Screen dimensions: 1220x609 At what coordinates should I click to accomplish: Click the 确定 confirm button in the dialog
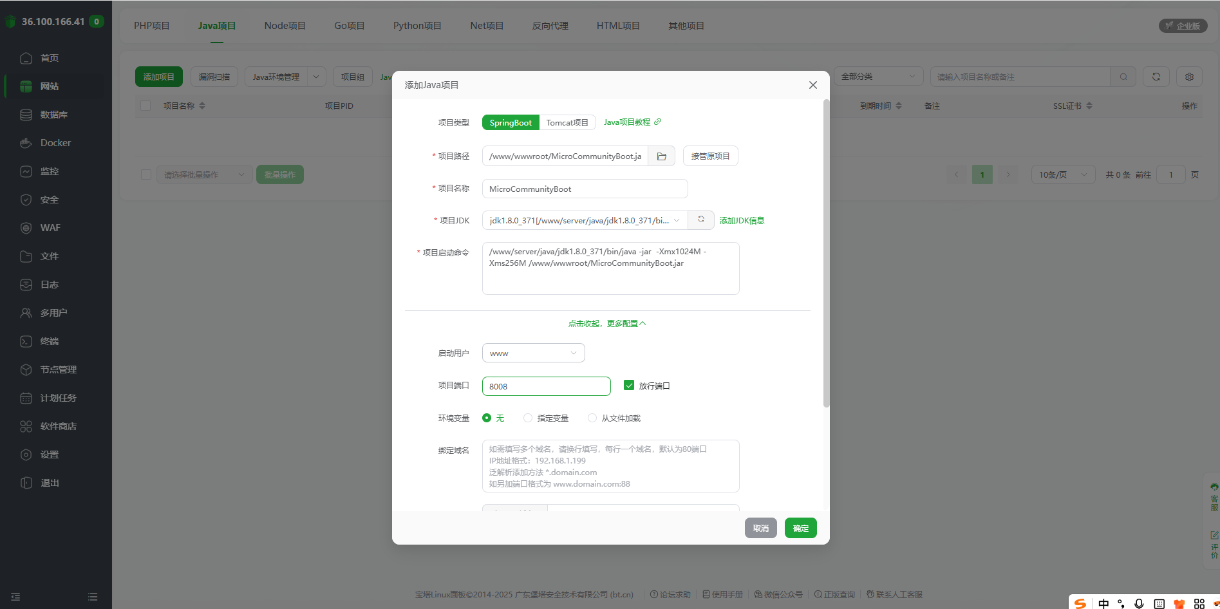click(x=800, y=527)
